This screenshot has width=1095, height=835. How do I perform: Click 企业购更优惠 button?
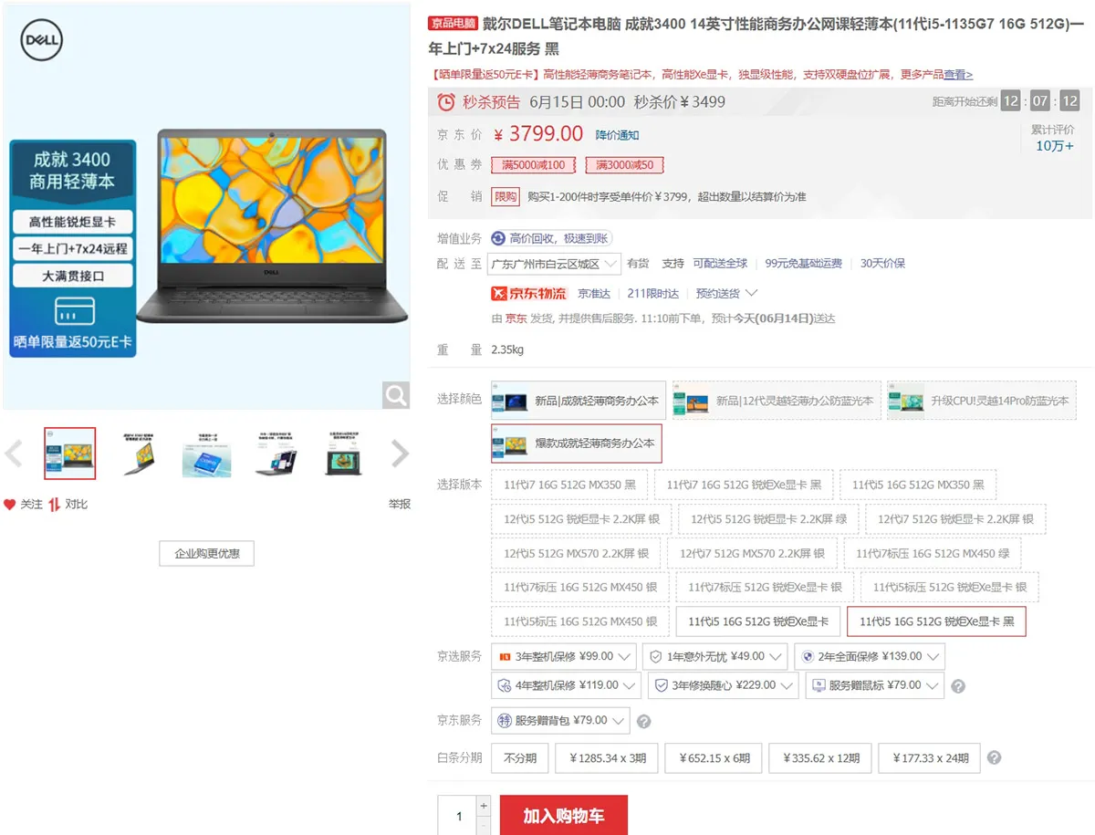[x=206, y=553]
